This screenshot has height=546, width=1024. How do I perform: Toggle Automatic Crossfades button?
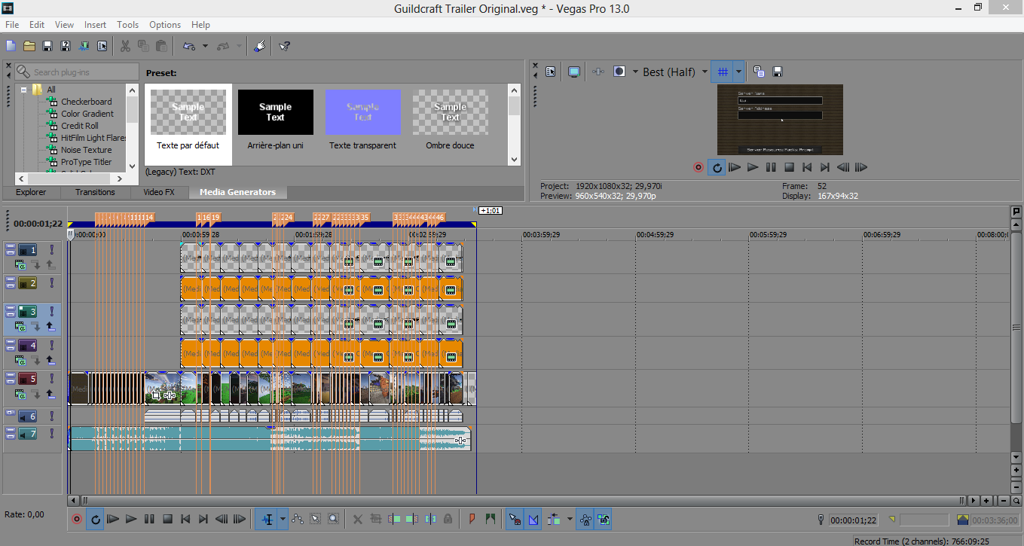click(x=533, y=519)
